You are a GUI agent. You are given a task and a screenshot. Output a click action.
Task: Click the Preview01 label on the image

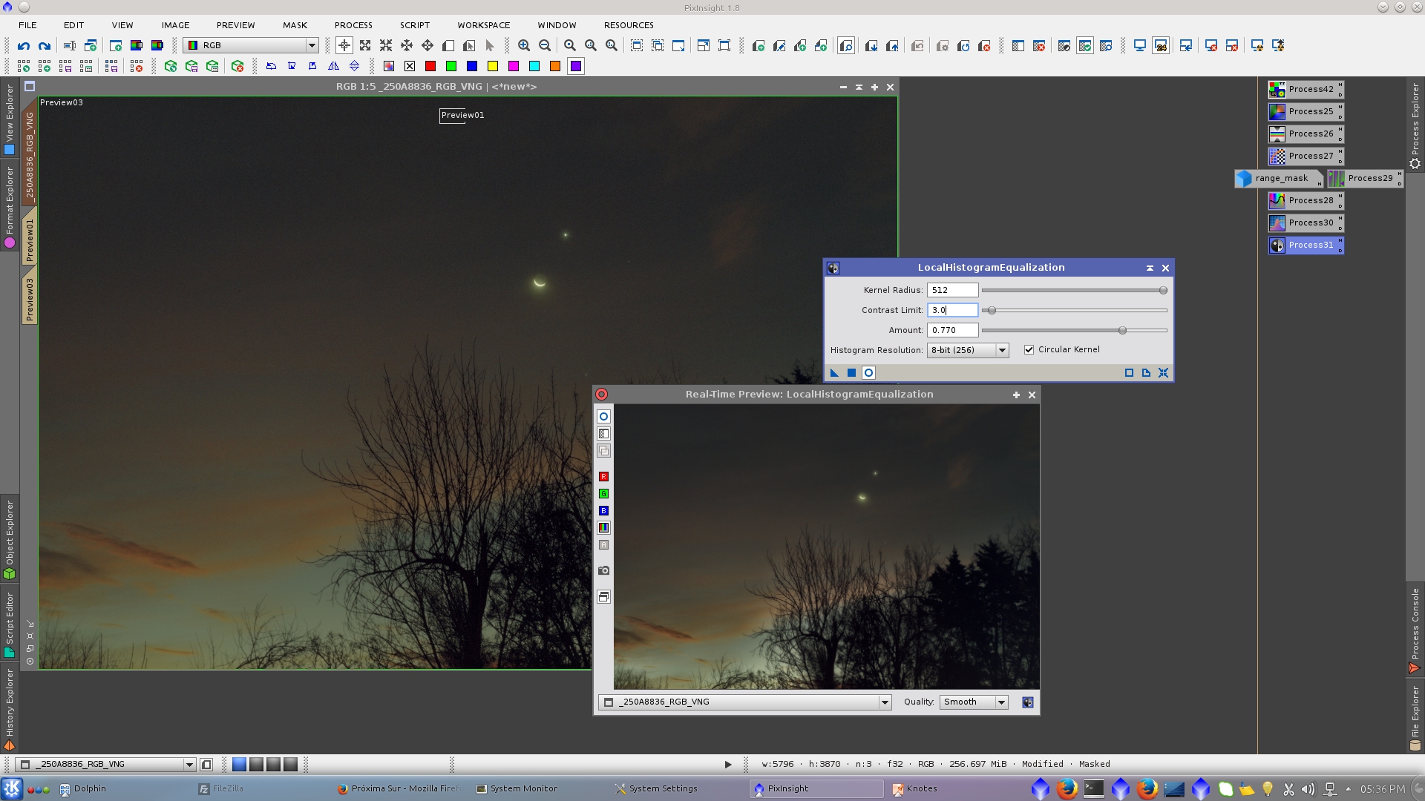click(x=462, y=115)
